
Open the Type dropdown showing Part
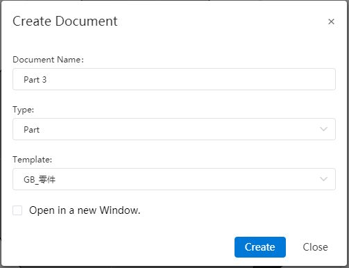(x=174, y=129)
